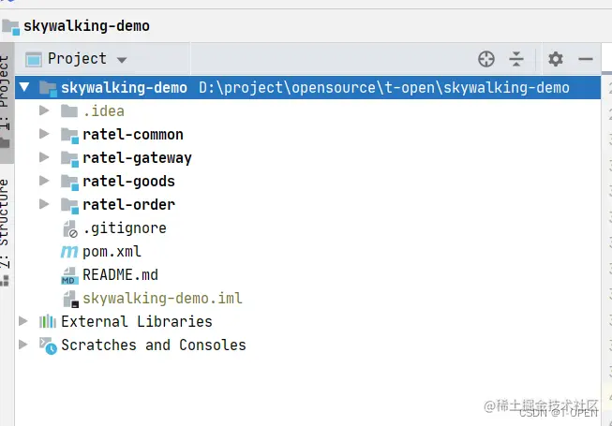Click the .idea folder icon
This screenshot has height=426, width=612.
click(x=69, y=111)
